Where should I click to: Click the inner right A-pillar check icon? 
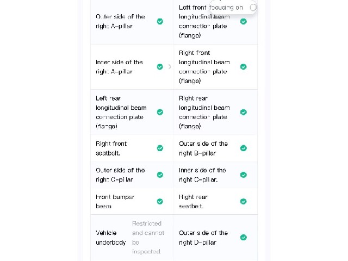(x=160, y=67)
